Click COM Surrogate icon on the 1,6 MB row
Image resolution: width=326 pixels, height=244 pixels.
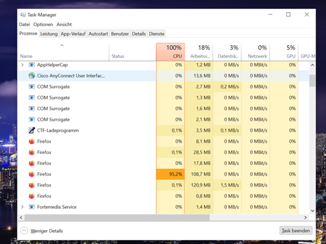[31, 108]
